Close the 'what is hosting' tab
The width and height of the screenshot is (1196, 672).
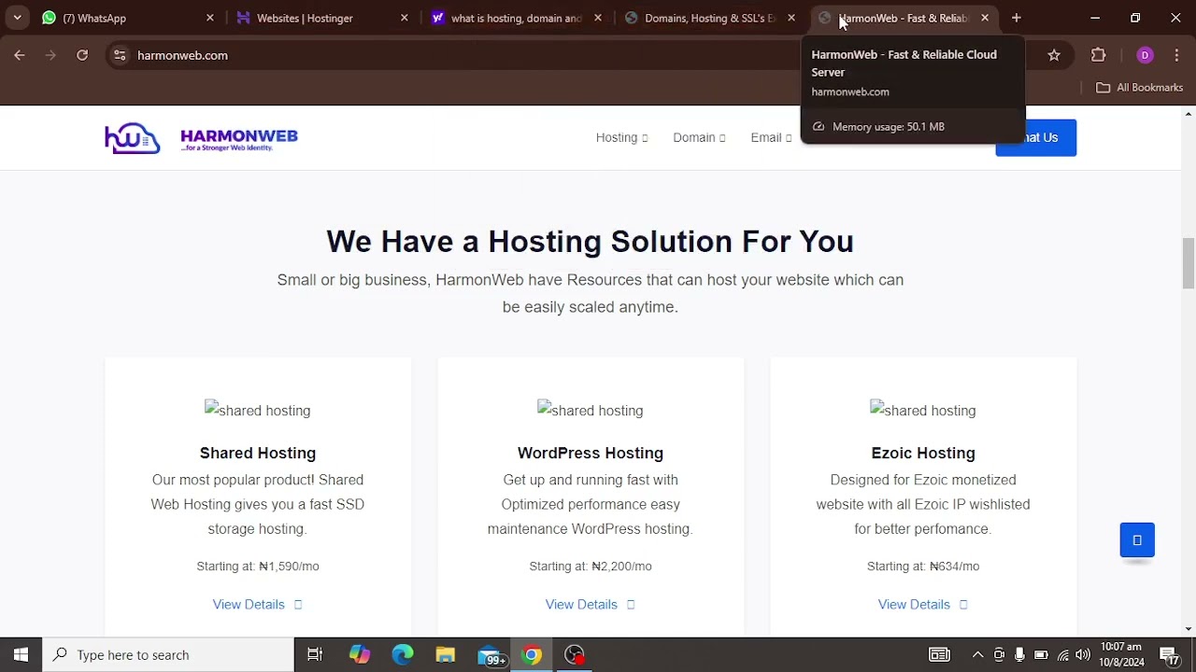point(598,18)
